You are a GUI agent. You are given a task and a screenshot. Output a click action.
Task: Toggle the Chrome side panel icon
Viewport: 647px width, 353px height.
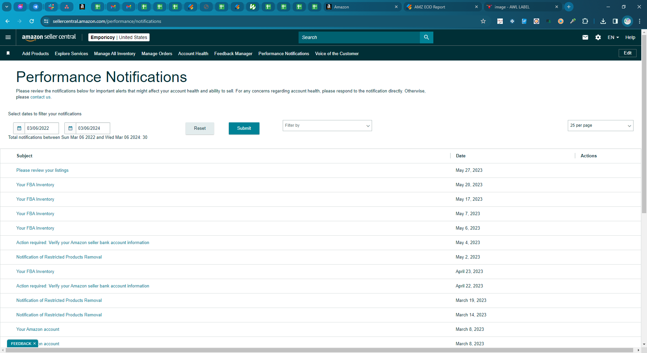click(x=615, y=21)
